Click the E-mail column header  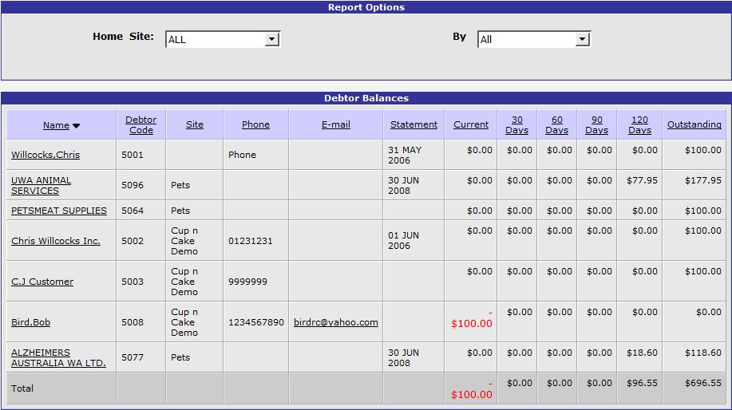[335, 124]
